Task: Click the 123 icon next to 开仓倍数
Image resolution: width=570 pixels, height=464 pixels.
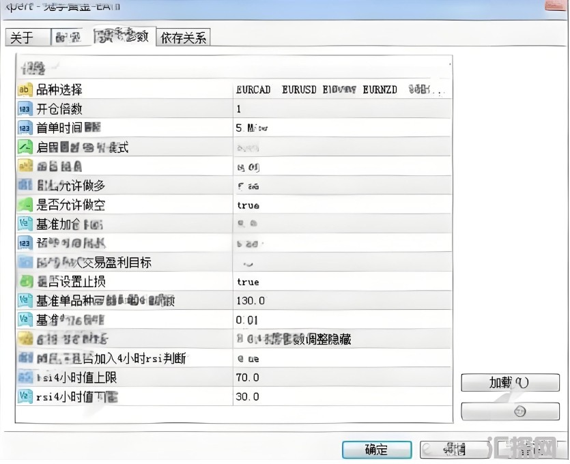Action: click(25, 109)
